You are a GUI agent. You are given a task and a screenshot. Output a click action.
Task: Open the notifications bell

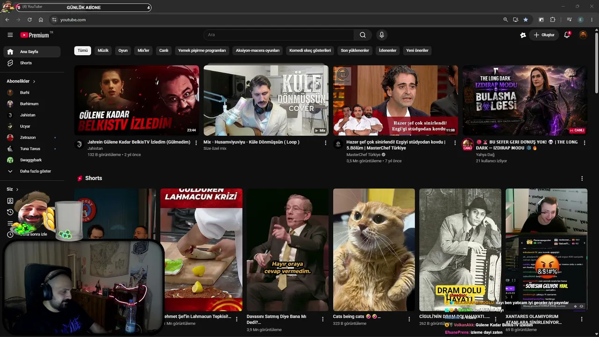(567, 35)
